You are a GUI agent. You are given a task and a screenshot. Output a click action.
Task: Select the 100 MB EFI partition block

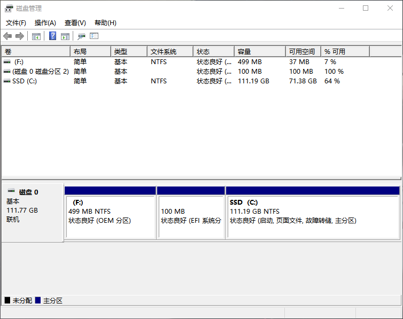pos(191,213)
